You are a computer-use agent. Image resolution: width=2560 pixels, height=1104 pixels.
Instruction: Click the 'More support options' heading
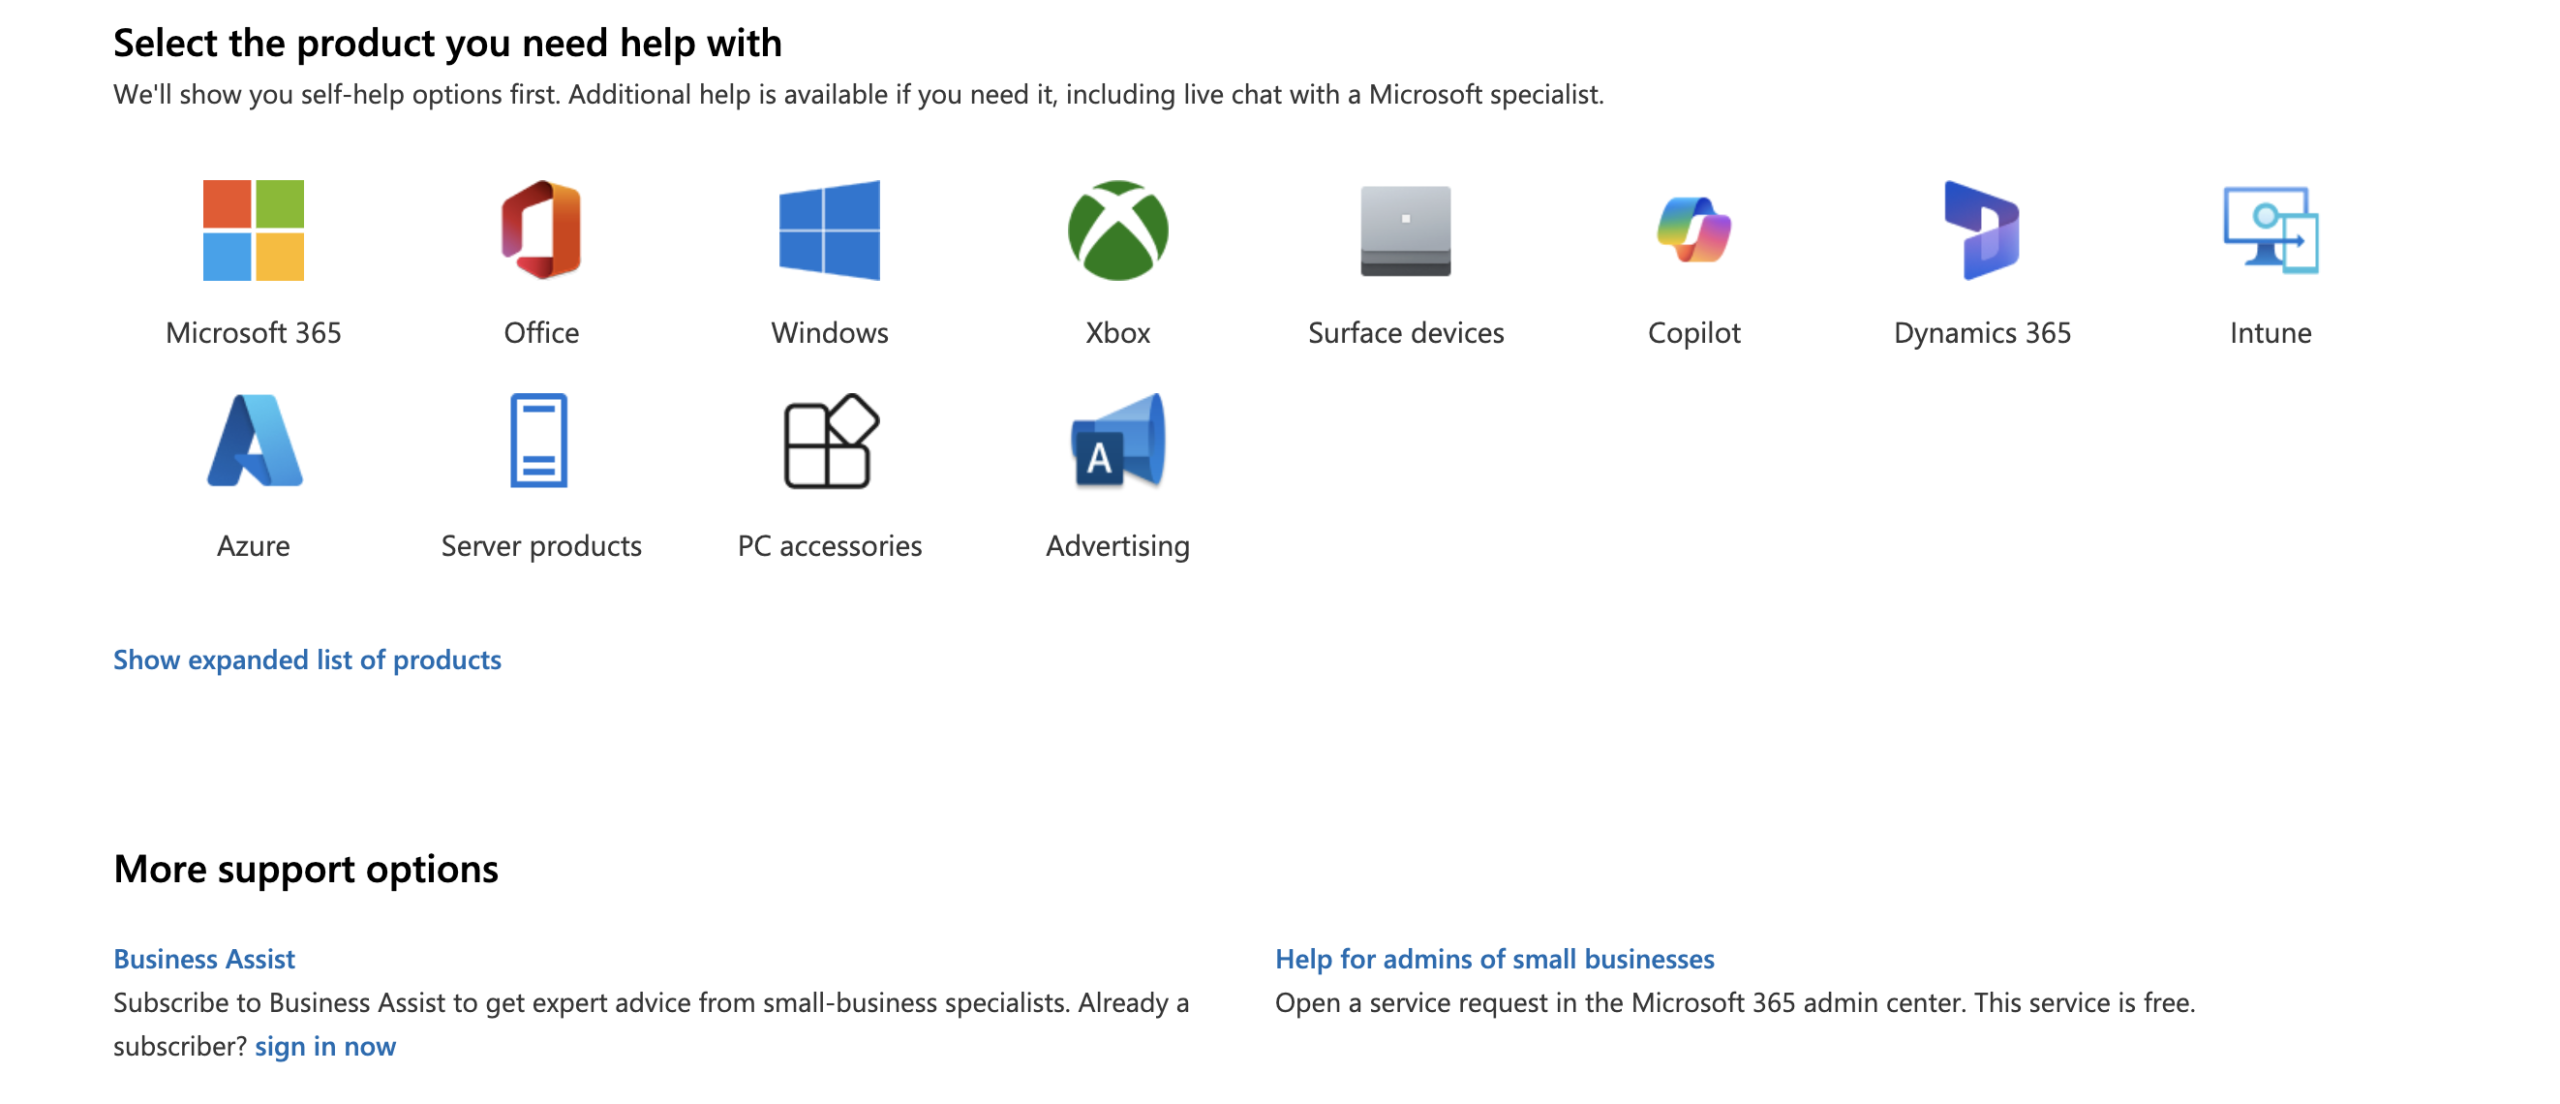[306, 870]
